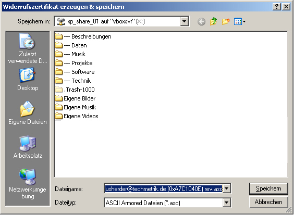This screenshot has width=294, height=215.
Task: Create a new folder icon
Action: pos(226,21)
